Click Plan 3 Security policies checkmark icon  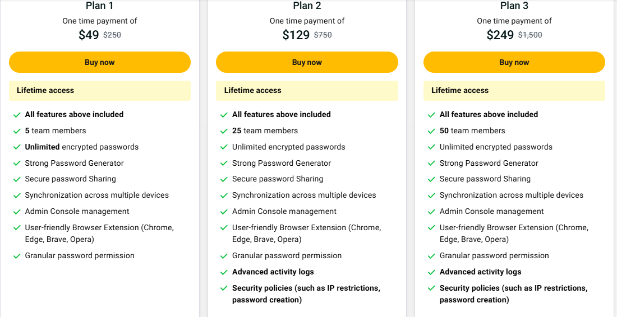click(x=431, y=288)
